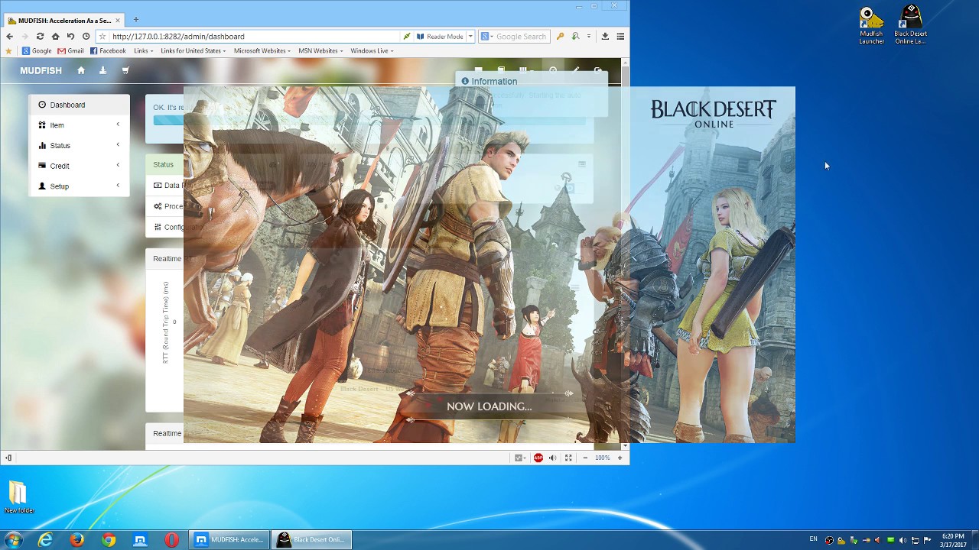The image size is (979, 550).
Task: Expand the Windows Live bookmark folder
Action: tap(372, 50)
